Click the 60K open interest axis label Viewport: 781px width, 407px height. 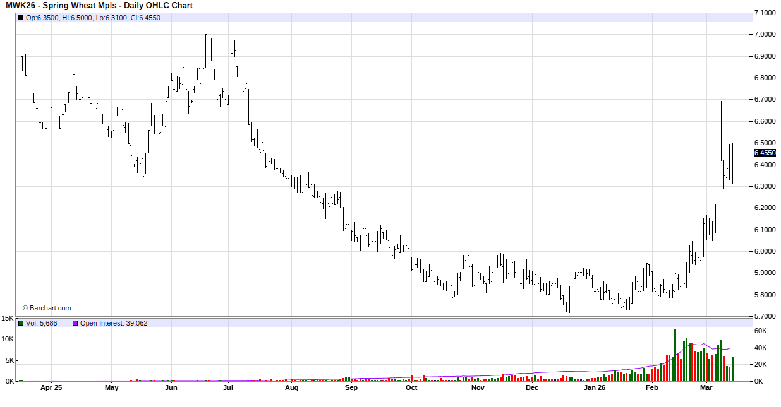(x=761, y=331)
